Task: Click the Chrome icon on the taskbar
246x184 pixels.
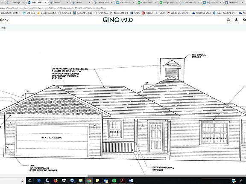Action: 89,181
